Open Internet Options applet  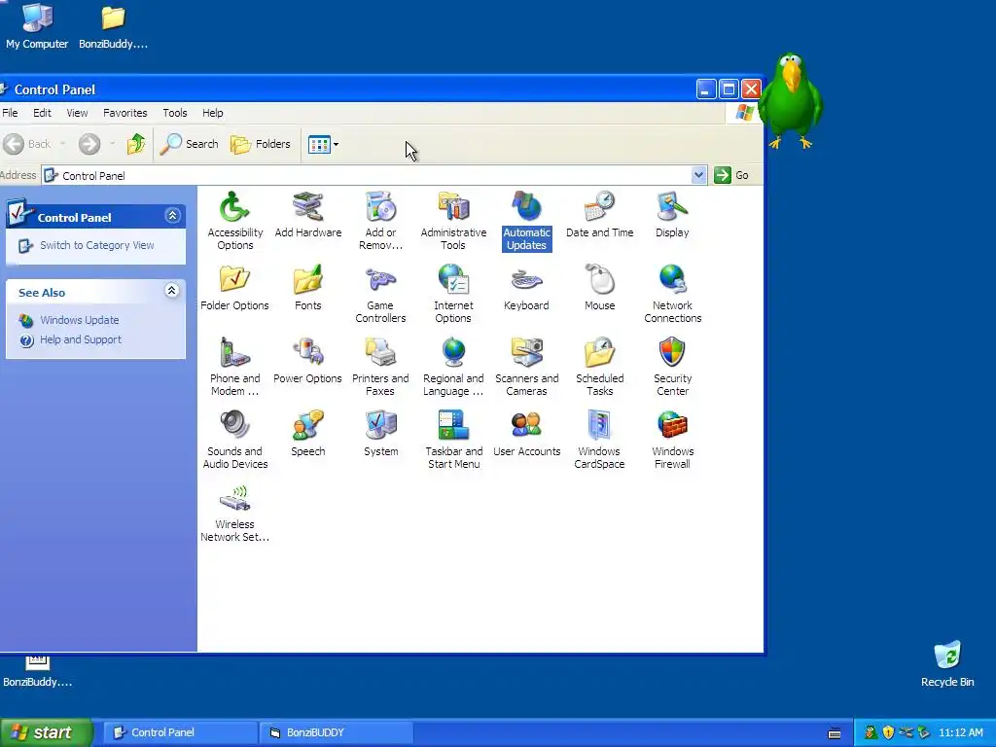pos(453,294)
